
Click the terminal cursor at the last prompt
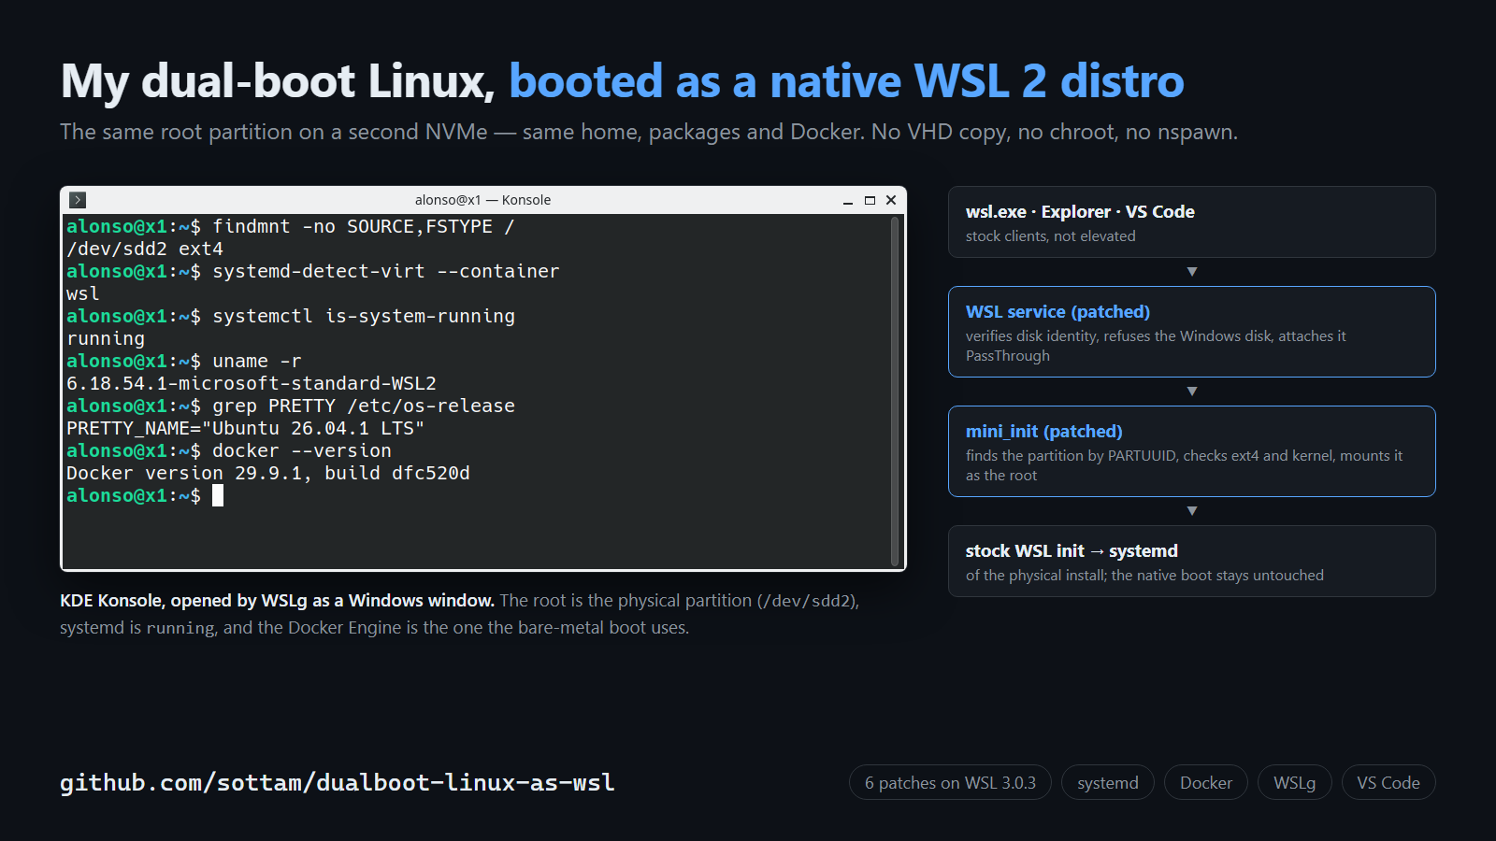[218, 495]
